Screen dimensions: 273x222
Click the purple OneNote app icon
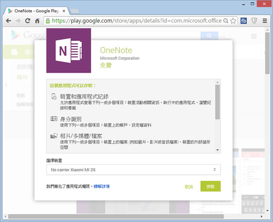[69, 50]
